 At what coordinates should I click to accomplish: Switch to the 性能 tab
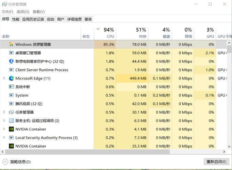click(x=16, y=19)
